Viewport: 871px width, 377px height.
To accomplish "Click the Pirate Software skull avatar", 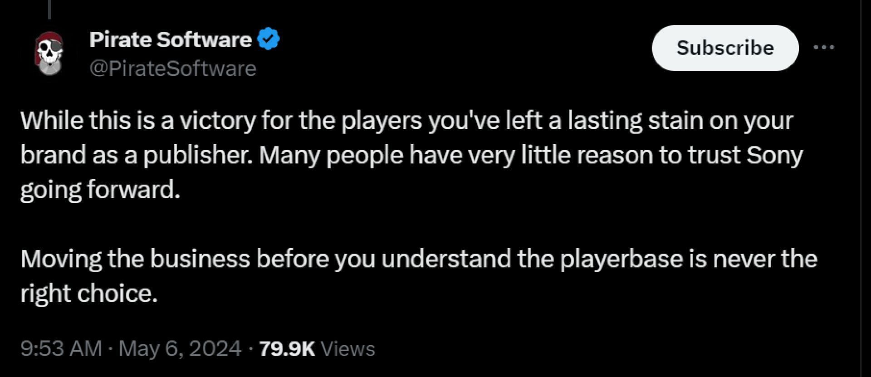I will (49, 54).
